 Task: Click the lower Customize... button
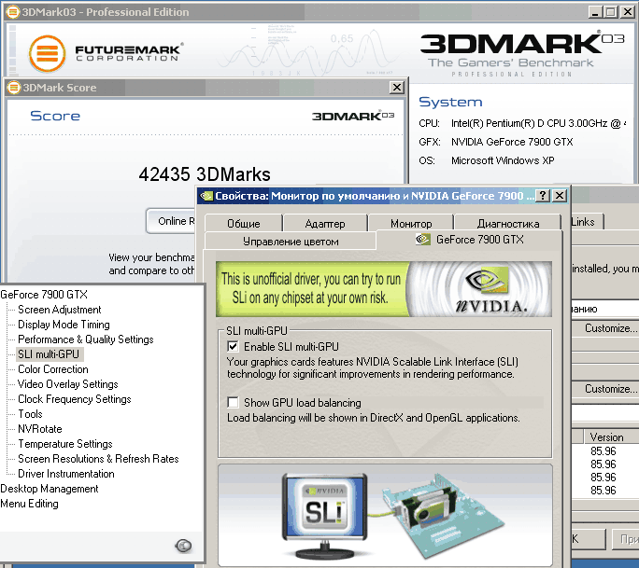[x=605, y=389]
